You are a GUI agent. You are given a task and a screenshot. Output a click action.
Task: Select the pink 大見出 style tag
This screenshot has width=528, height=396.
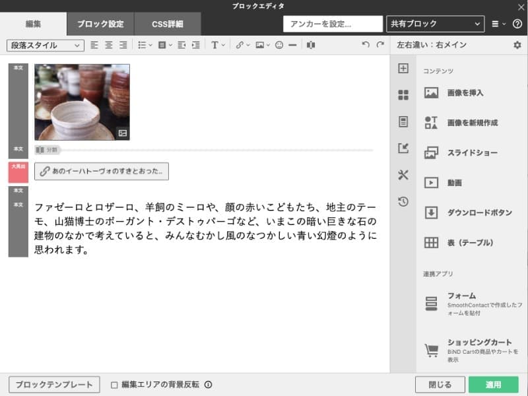pyautogui.click(x=18, y=172)
